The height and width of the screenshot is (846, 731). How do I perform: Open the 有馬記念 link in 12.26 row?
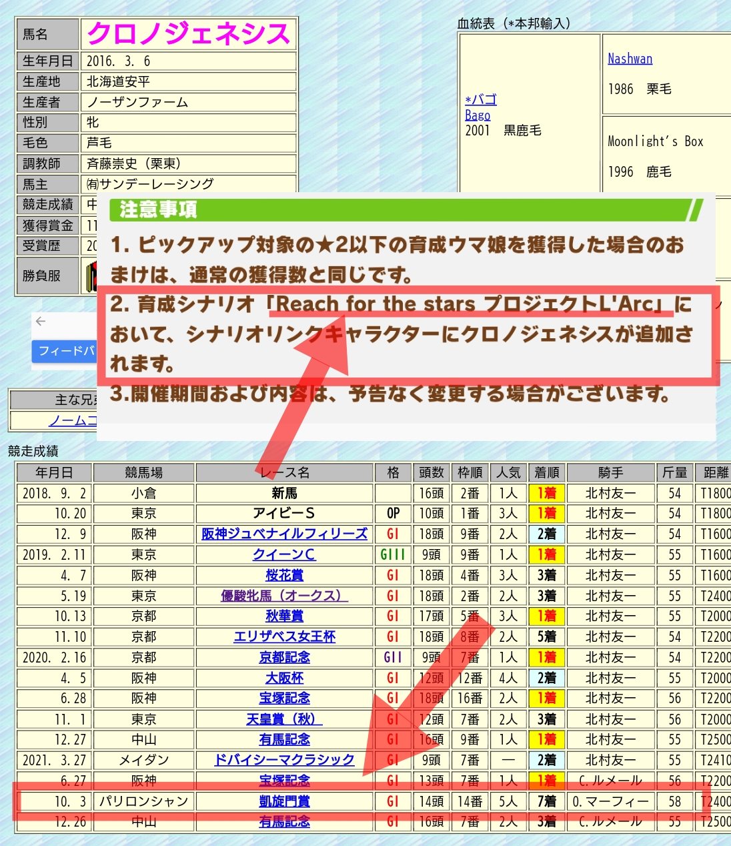pos(284,822)
